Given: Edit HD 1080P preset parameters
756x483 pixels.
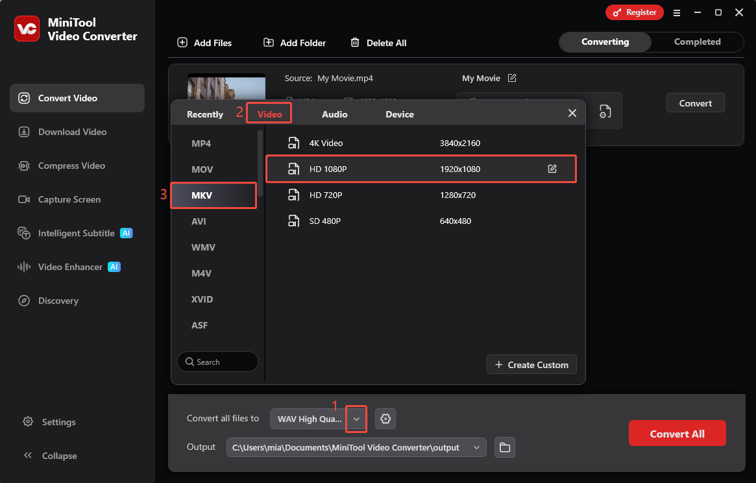Looking at the screenshot, I should tap(552, 169).
